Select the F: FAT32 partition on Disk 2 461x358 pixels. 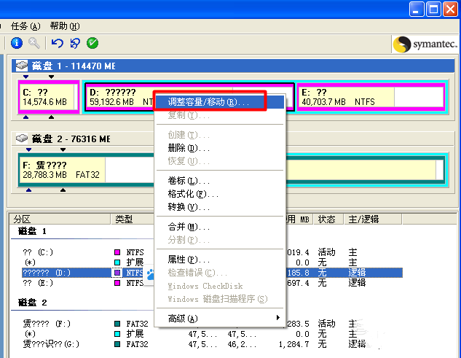click(x=63, y=170)
